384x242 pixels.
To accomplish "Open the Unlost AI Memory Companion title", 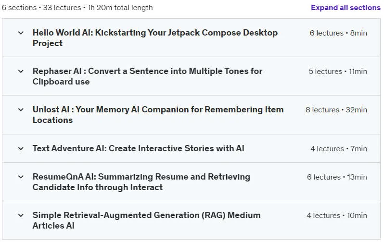I will point(158,115).
